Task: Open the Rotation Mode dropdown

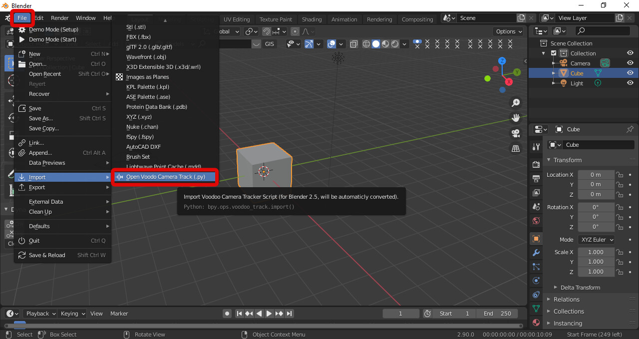Action: (596, 239)
